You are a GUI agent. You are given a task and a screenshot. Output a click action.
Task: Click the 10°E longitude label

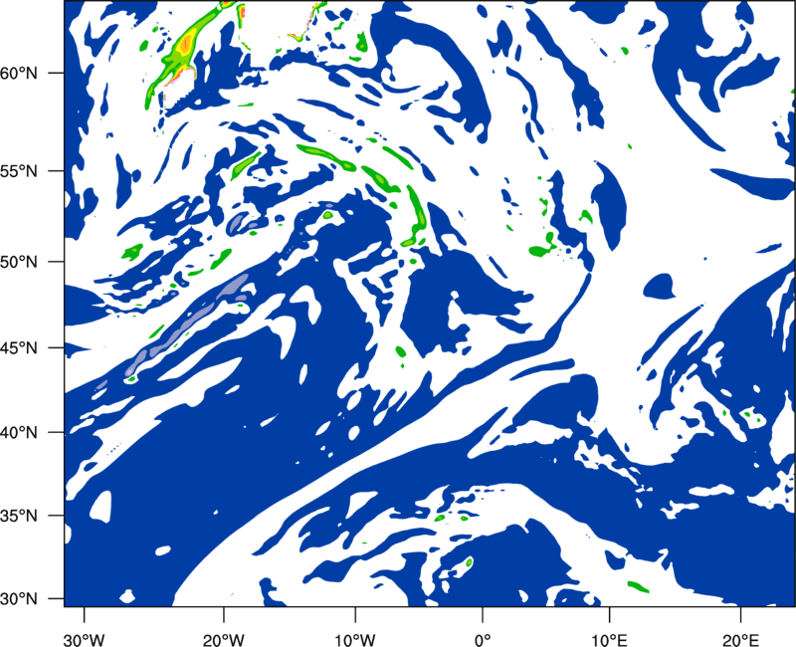(x=609, y=640)
